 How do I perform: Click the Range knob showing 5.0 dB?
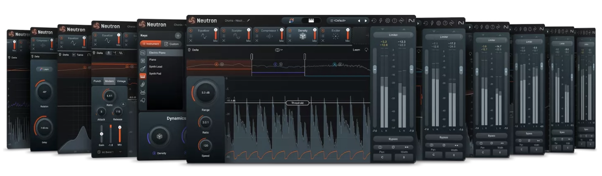pyautogui.click(x=205, y=93)
